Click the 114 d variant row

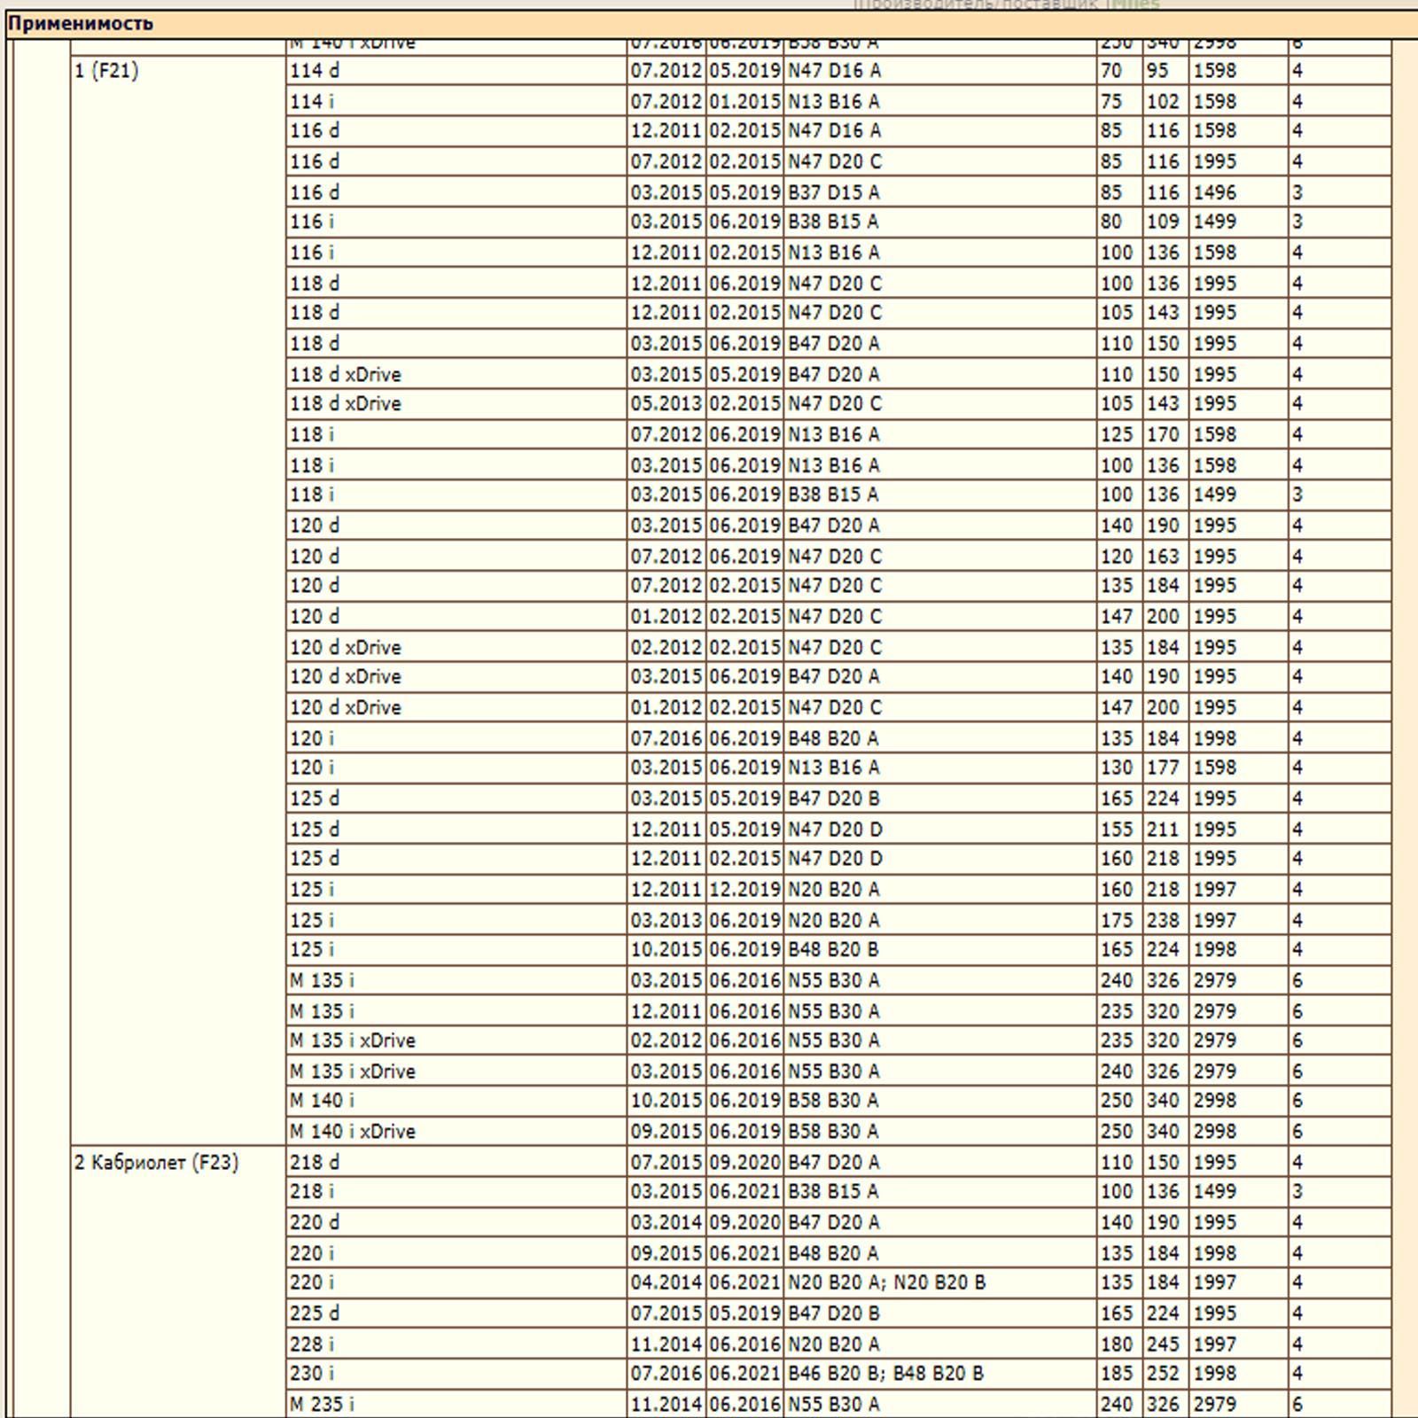pyautogui.click(x=315, y=71)
